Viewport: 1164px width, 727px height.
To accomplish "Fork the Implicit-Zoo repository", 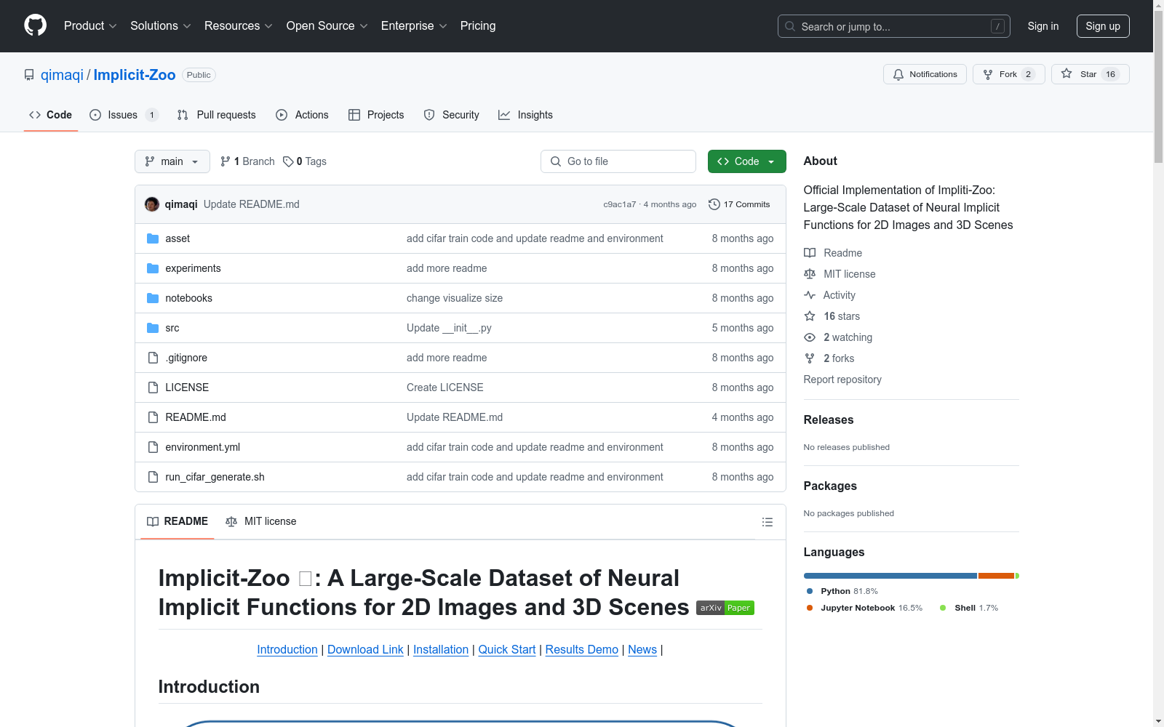I will click(x=1009, y=74).
